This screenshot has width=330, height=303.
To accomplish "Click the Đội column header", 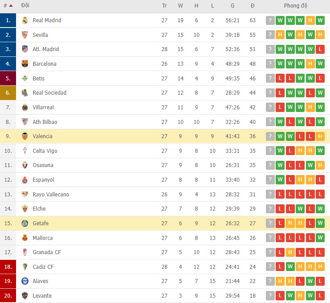I will click(25, 6).
